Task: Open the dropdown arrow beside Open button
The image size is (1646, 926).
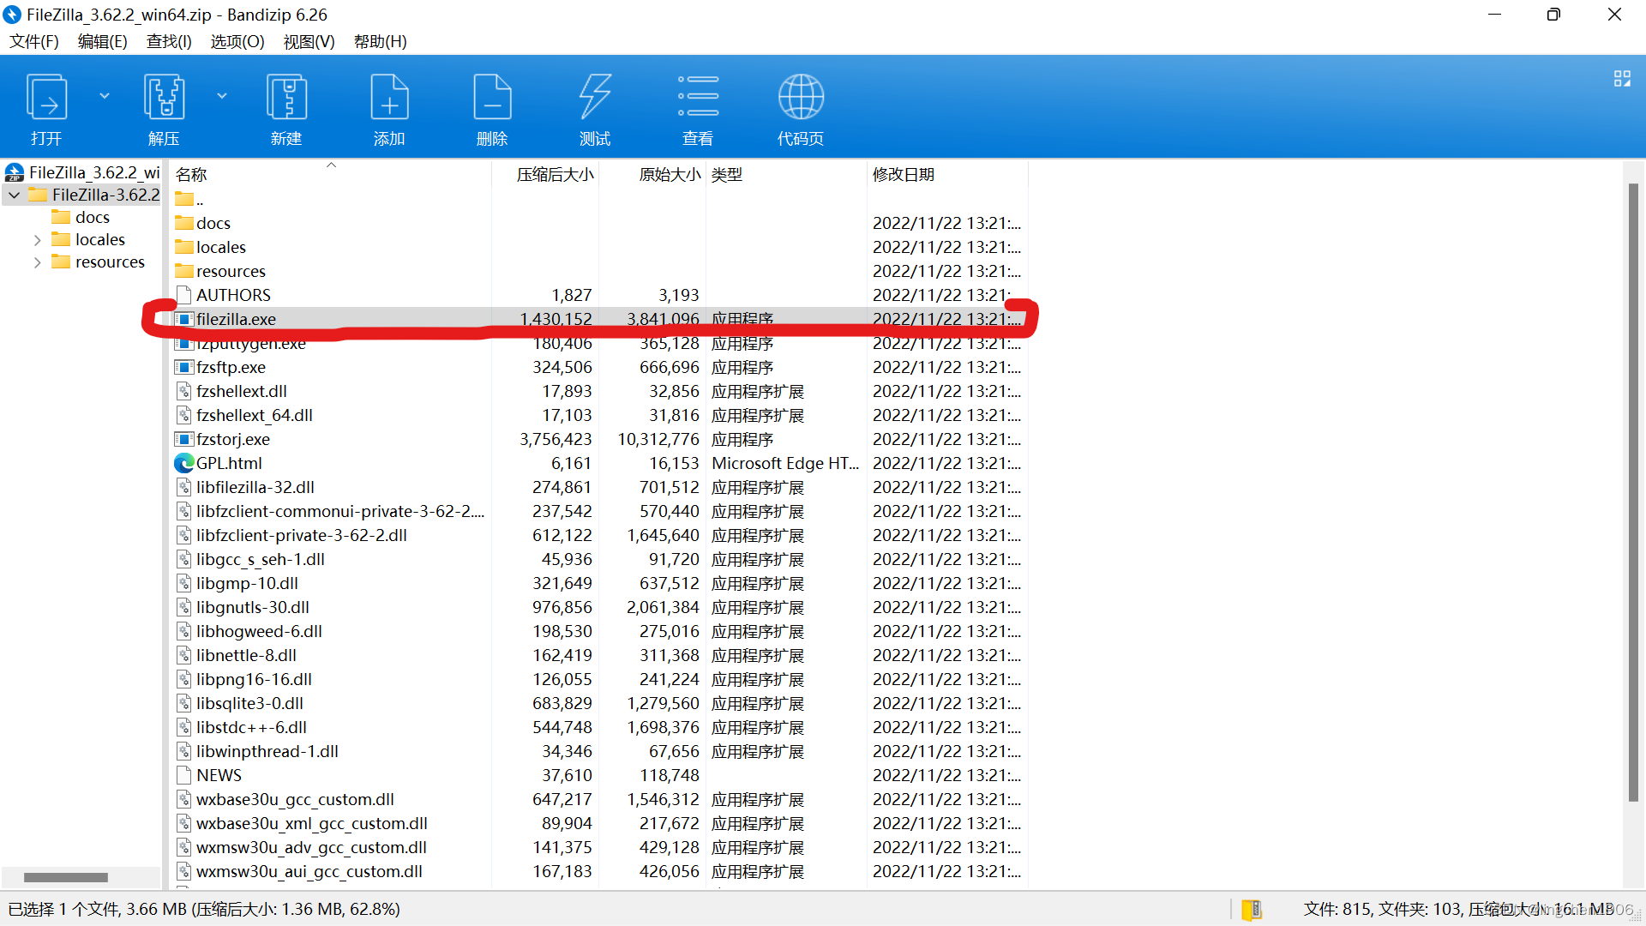Action: click(105, 96)
